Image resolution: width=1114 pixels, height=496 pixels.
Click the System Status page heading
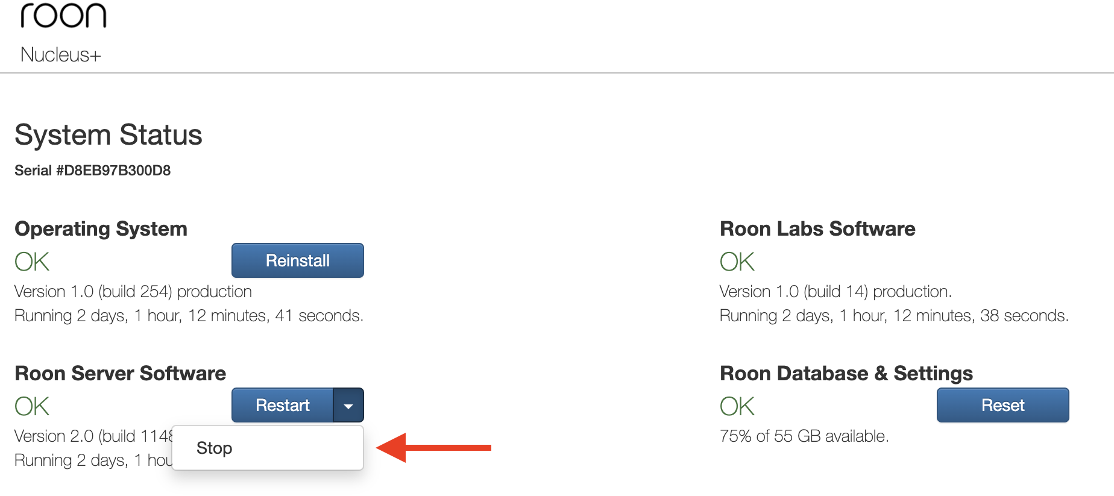pos(109,135)
